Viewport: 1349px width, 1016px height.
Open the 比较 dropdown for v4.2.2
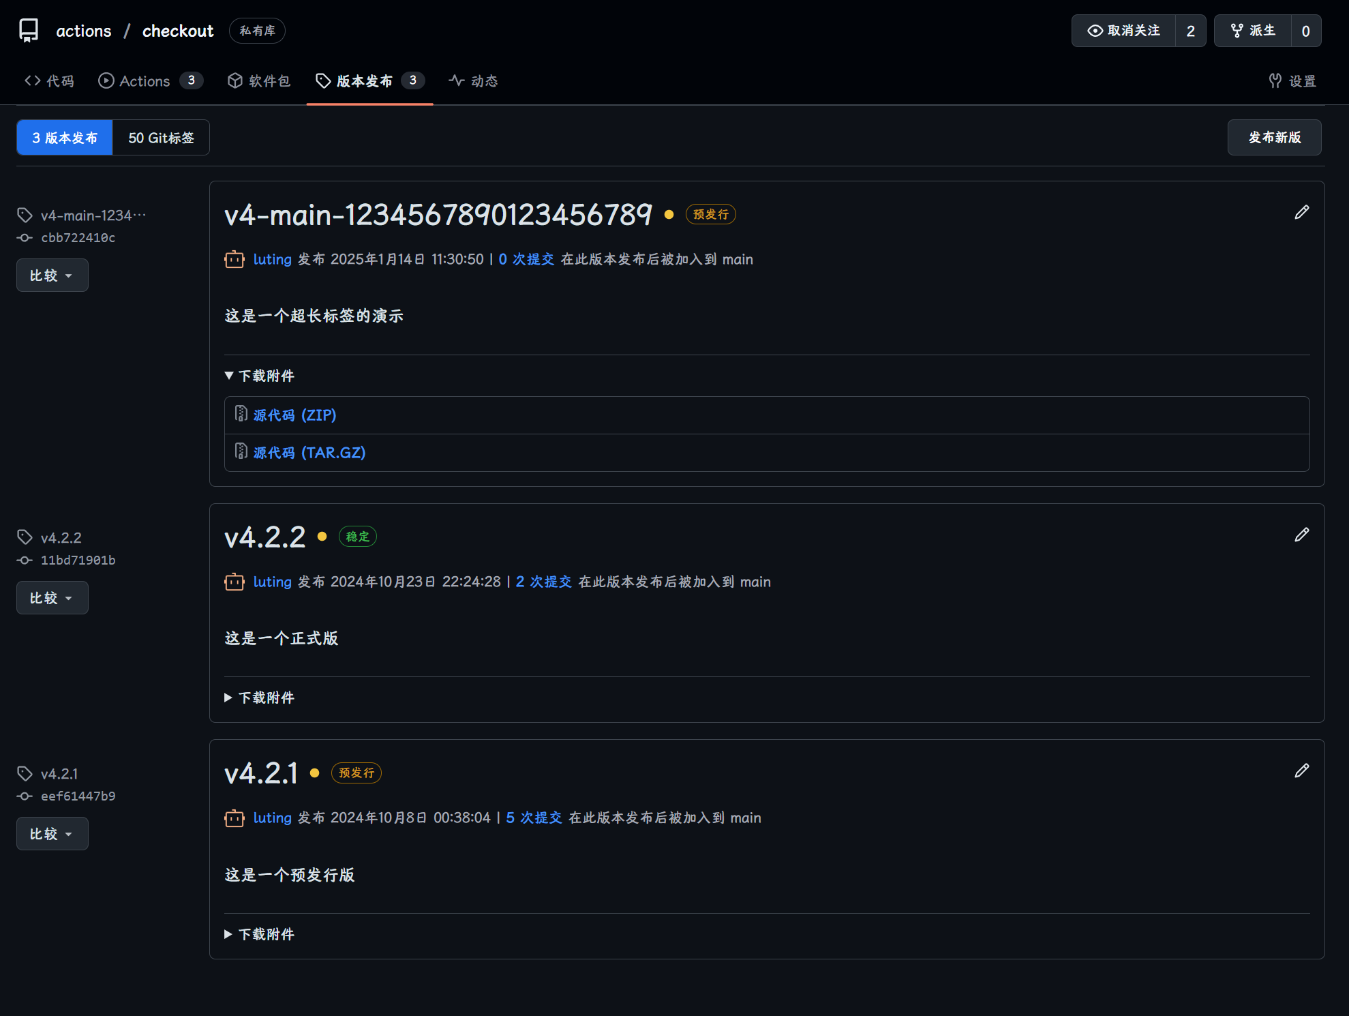[x=52, y=597]
